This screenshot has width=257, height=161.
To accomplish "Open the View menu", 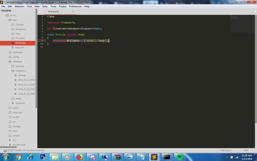I will click(37, 6).
